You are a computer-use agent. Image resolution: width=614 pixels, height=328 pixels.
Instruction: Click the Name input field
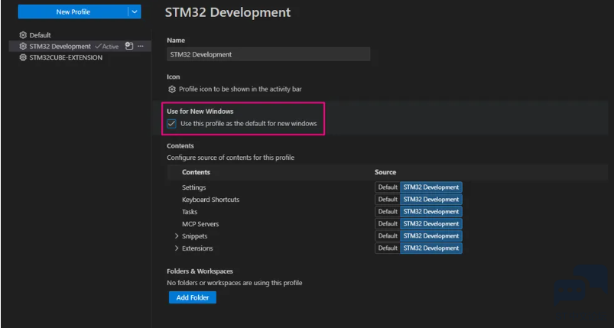pos(268,54)
